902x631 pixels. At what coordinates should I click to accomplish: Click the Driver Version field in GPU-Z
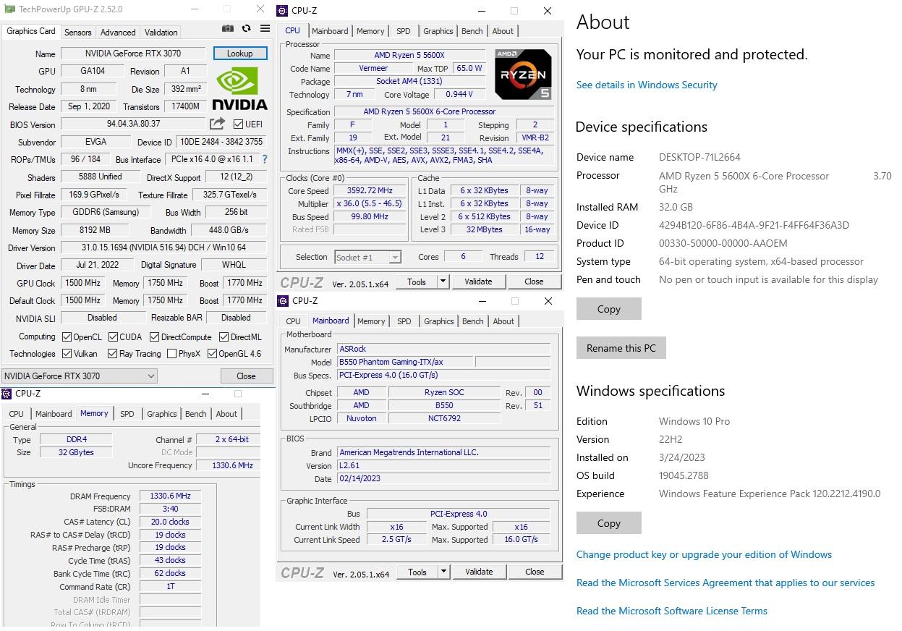click(x=163, y=247)
